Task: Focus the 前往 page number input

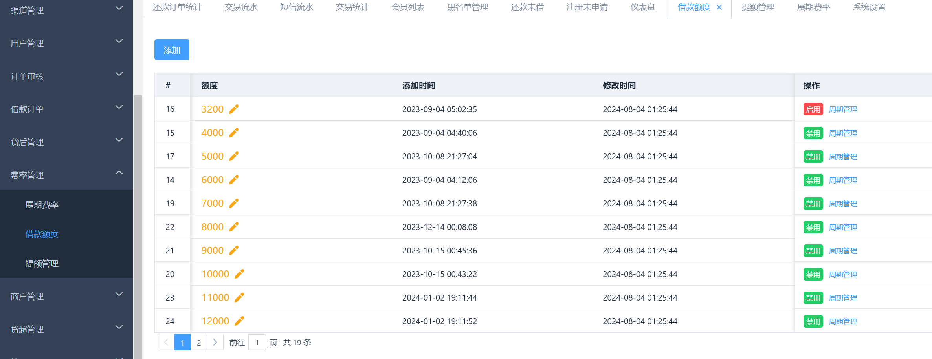Action: tap(257, 342)
